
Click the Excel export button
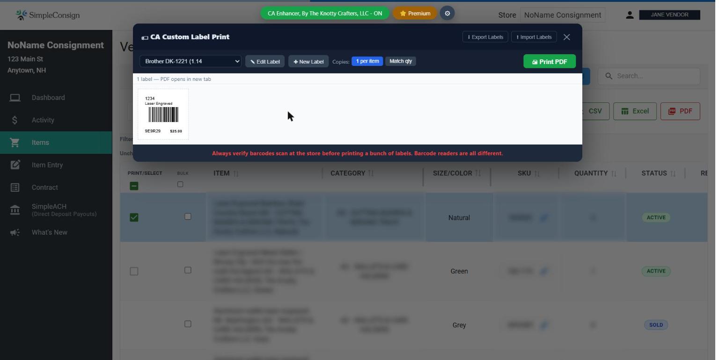pos(635,111)
